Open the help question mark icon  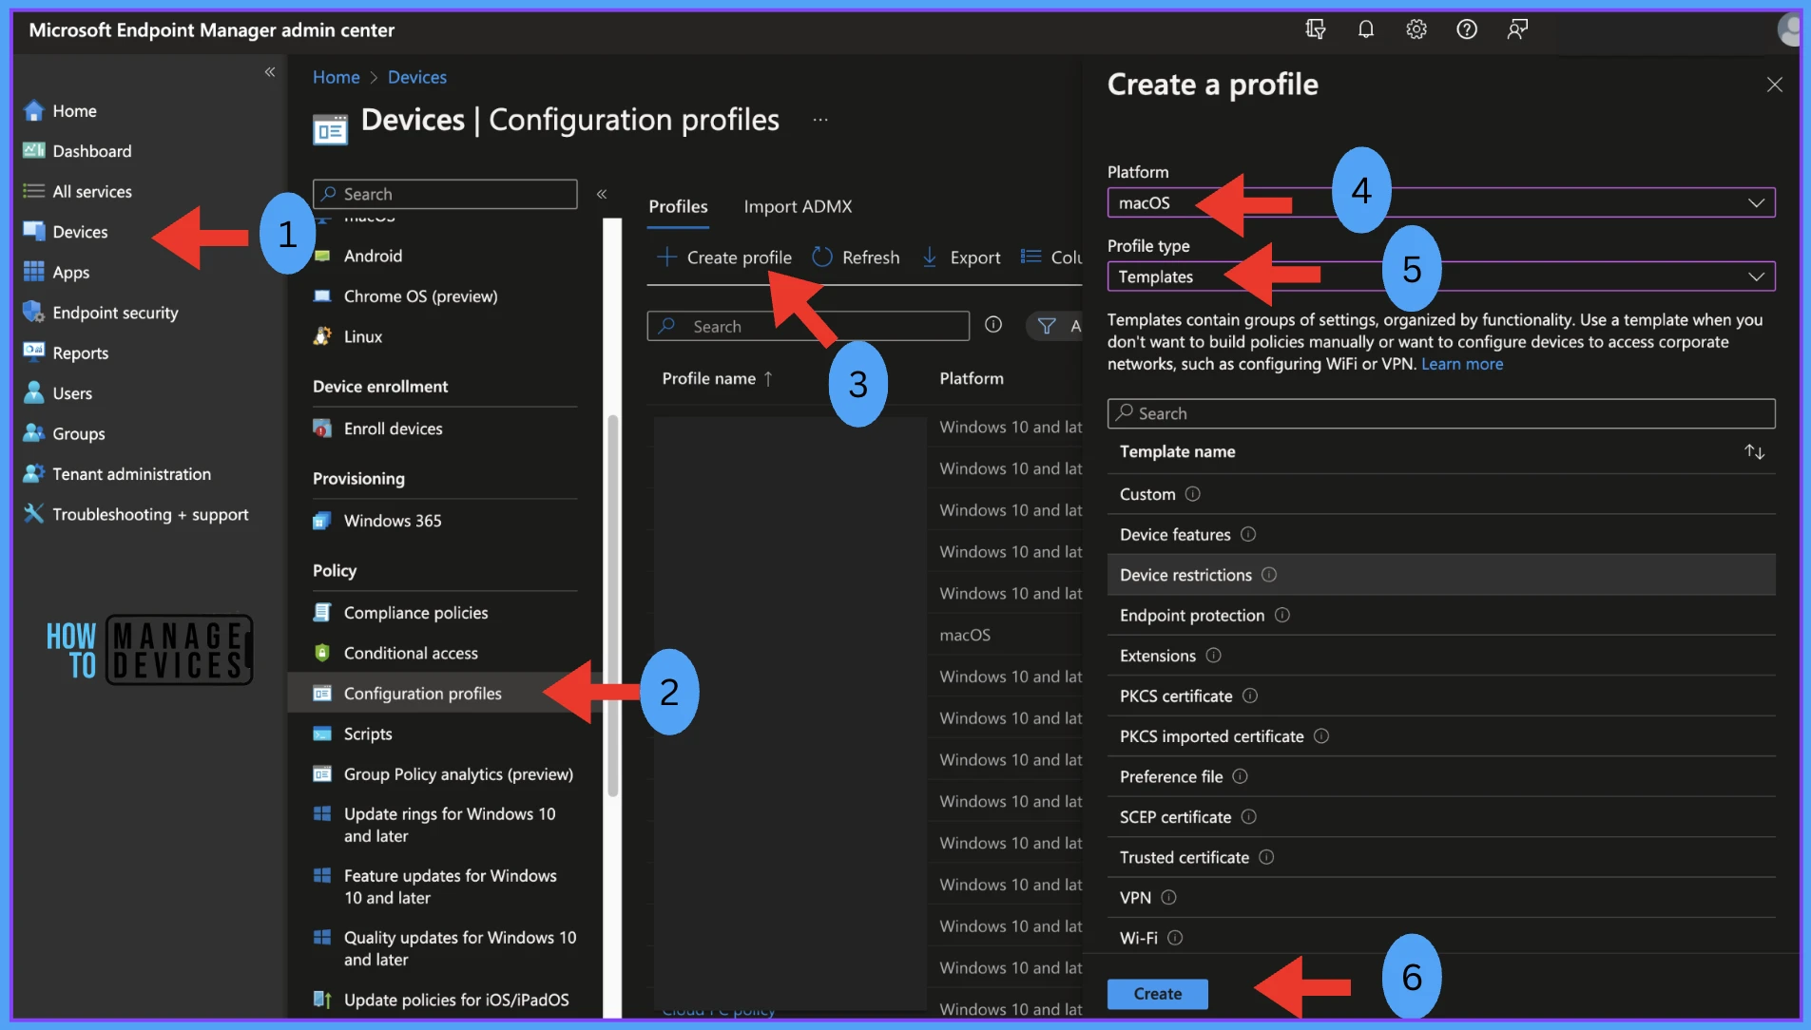coord(1467,29)
